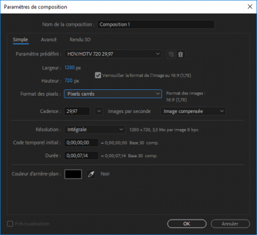257x235 pixels.
Task: Select the Simple tab
Action: pos(21,40)
